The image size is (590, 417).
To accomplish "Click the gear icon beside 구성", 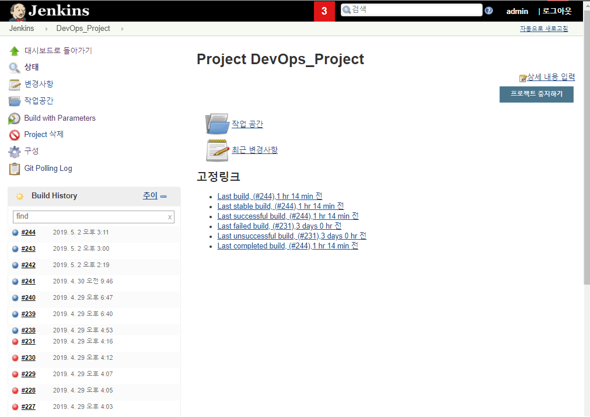I will point(15,152).
